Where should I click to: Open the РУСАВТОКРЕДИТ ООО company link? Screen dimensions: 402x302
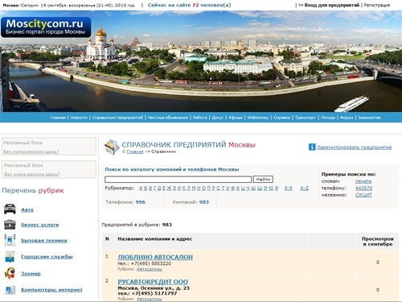pos(153,282)
